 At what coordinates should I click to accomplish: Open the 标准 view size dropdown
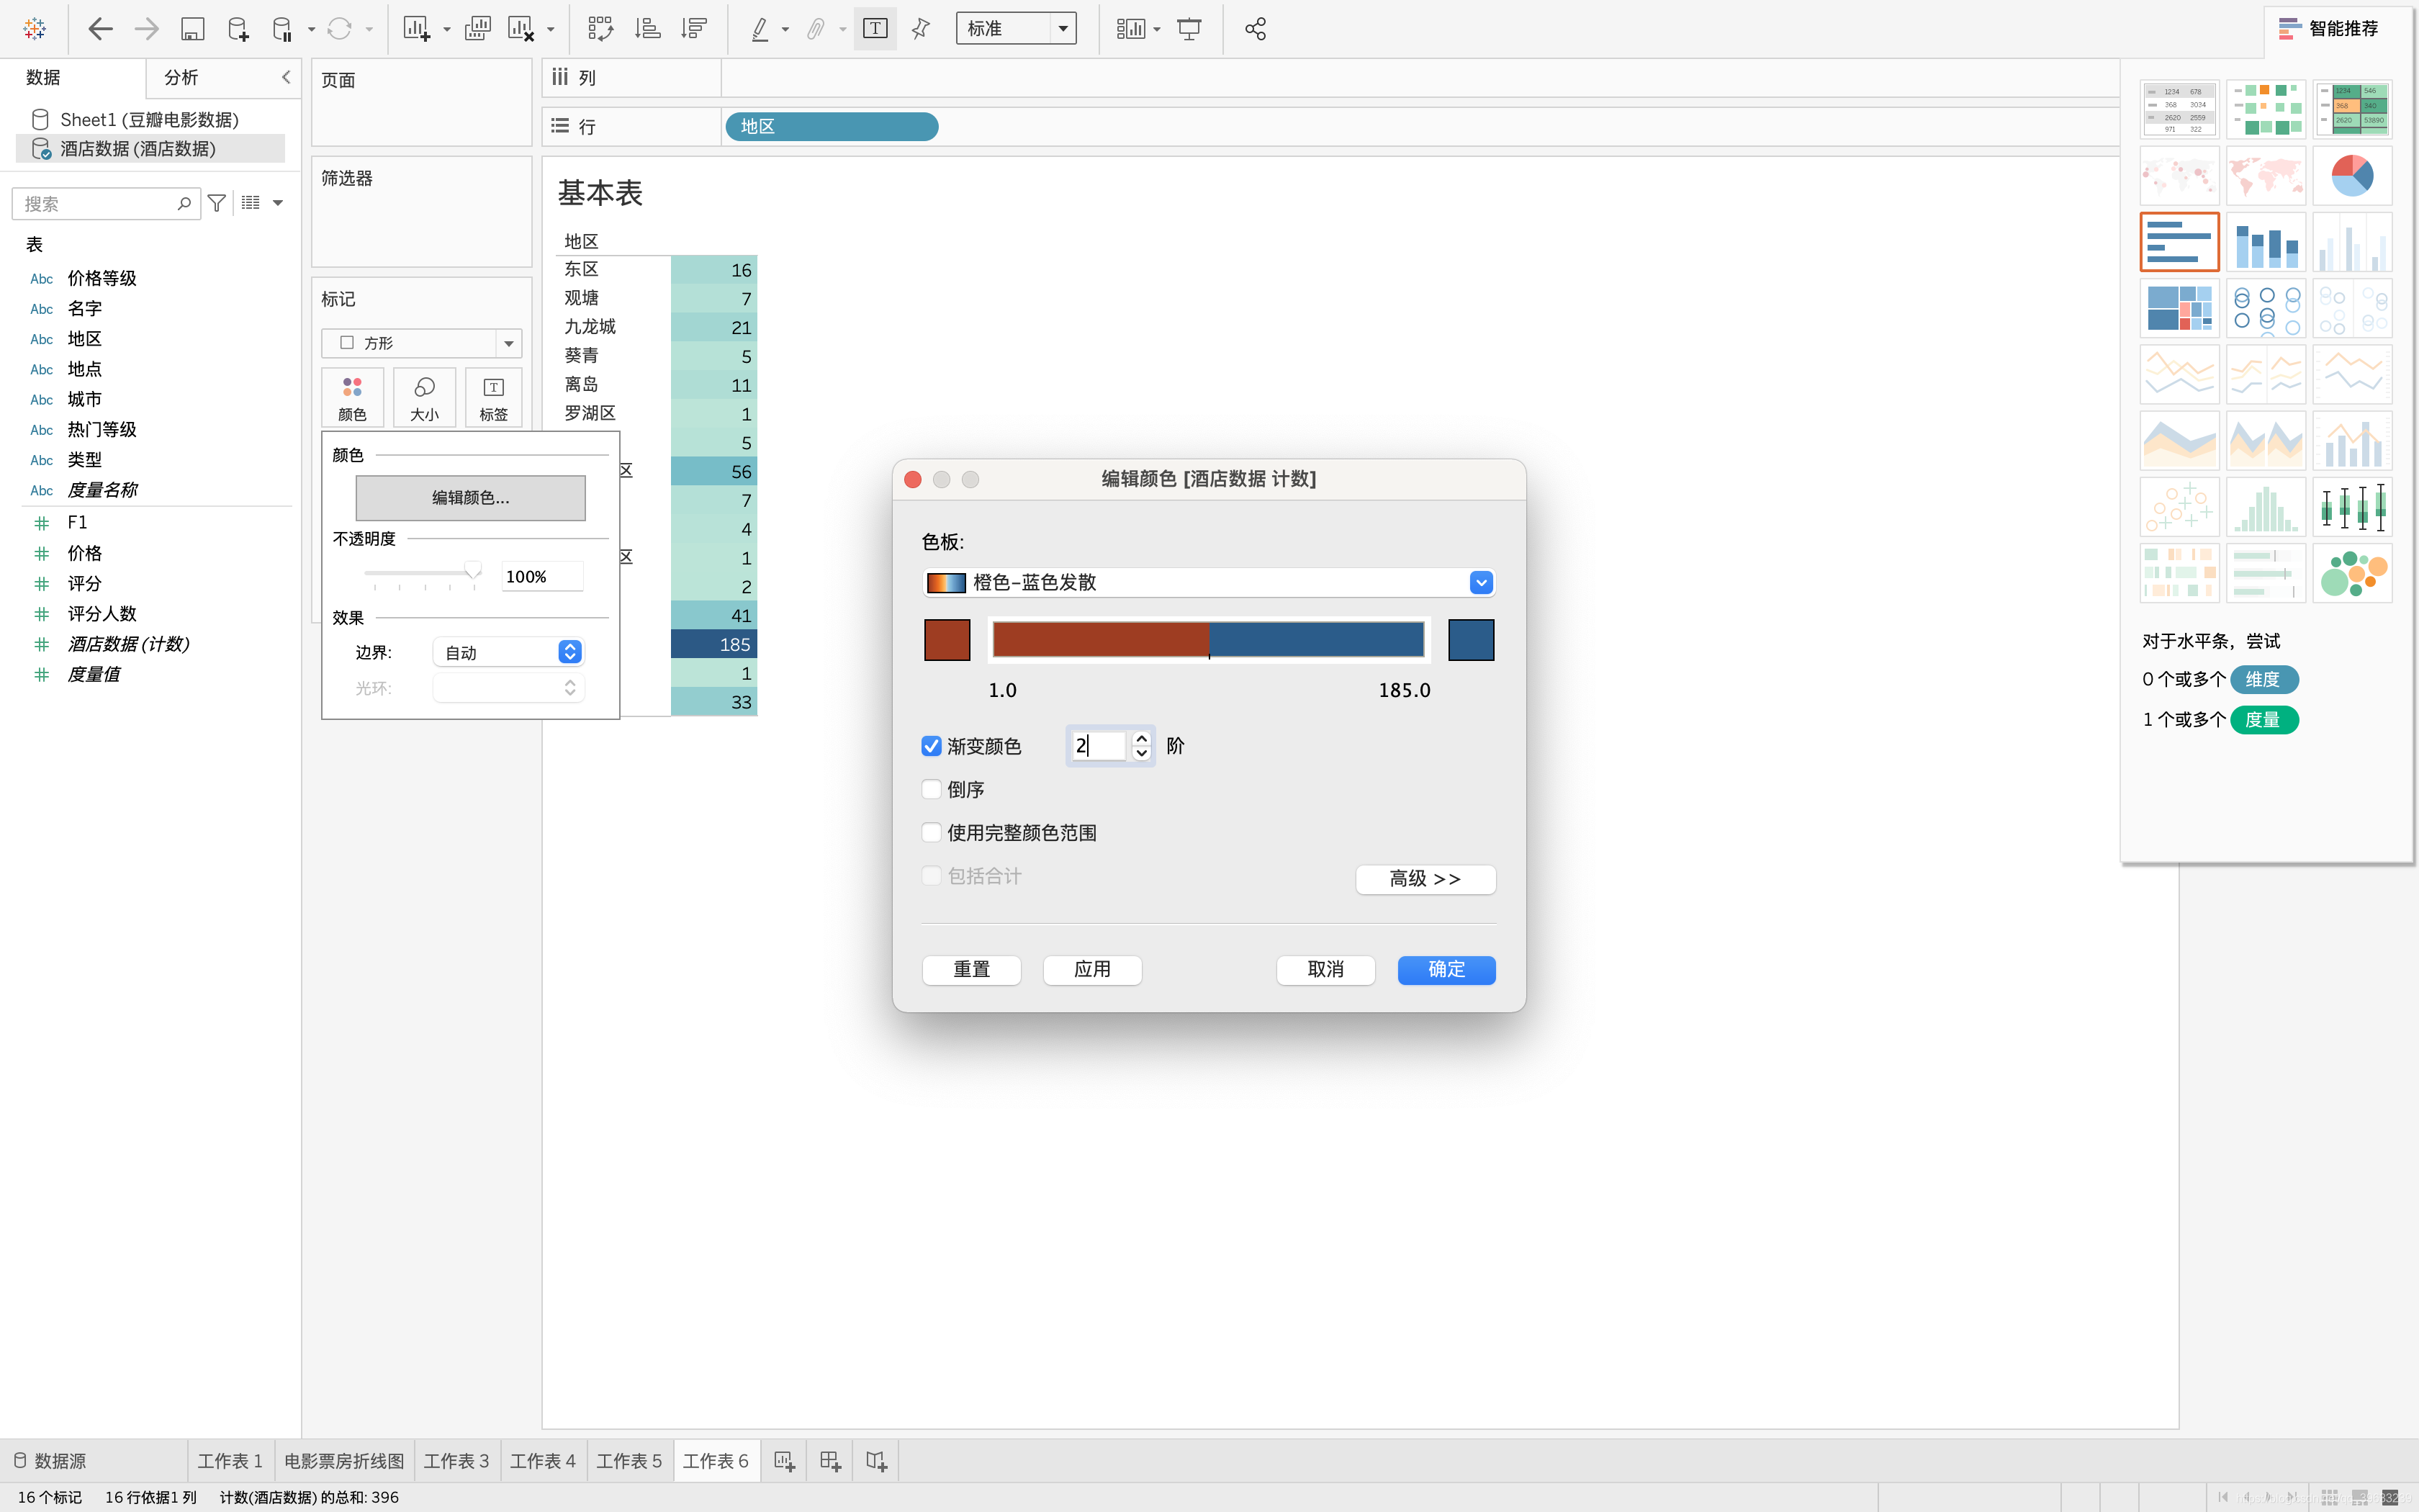click(x=1063, y=29)
